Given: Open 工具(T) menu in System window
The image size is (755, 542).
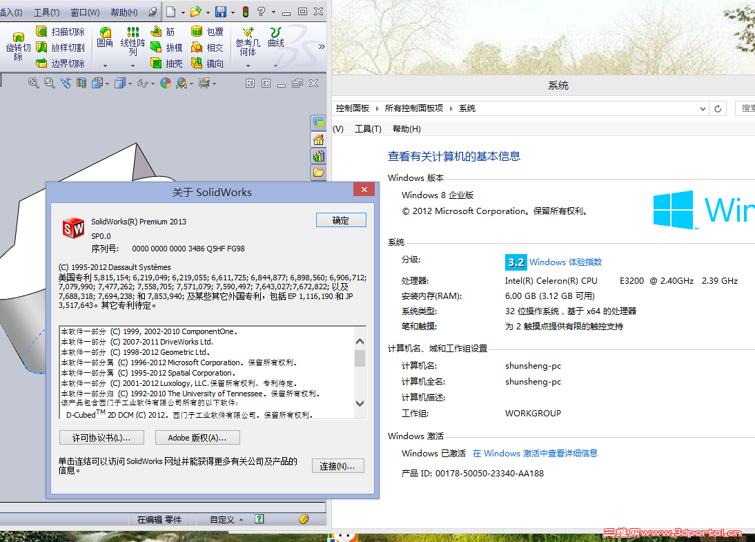Looking at the screenshot, I should coord(368,128).
